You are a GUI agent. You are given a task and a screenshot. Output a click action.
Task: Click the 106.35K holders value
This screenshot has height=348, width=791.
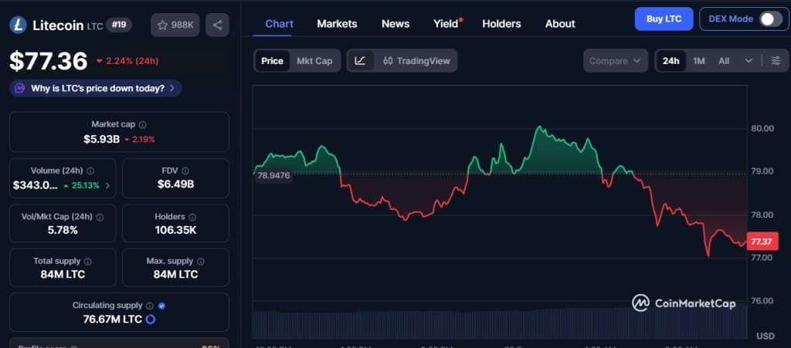pos(175,230)
